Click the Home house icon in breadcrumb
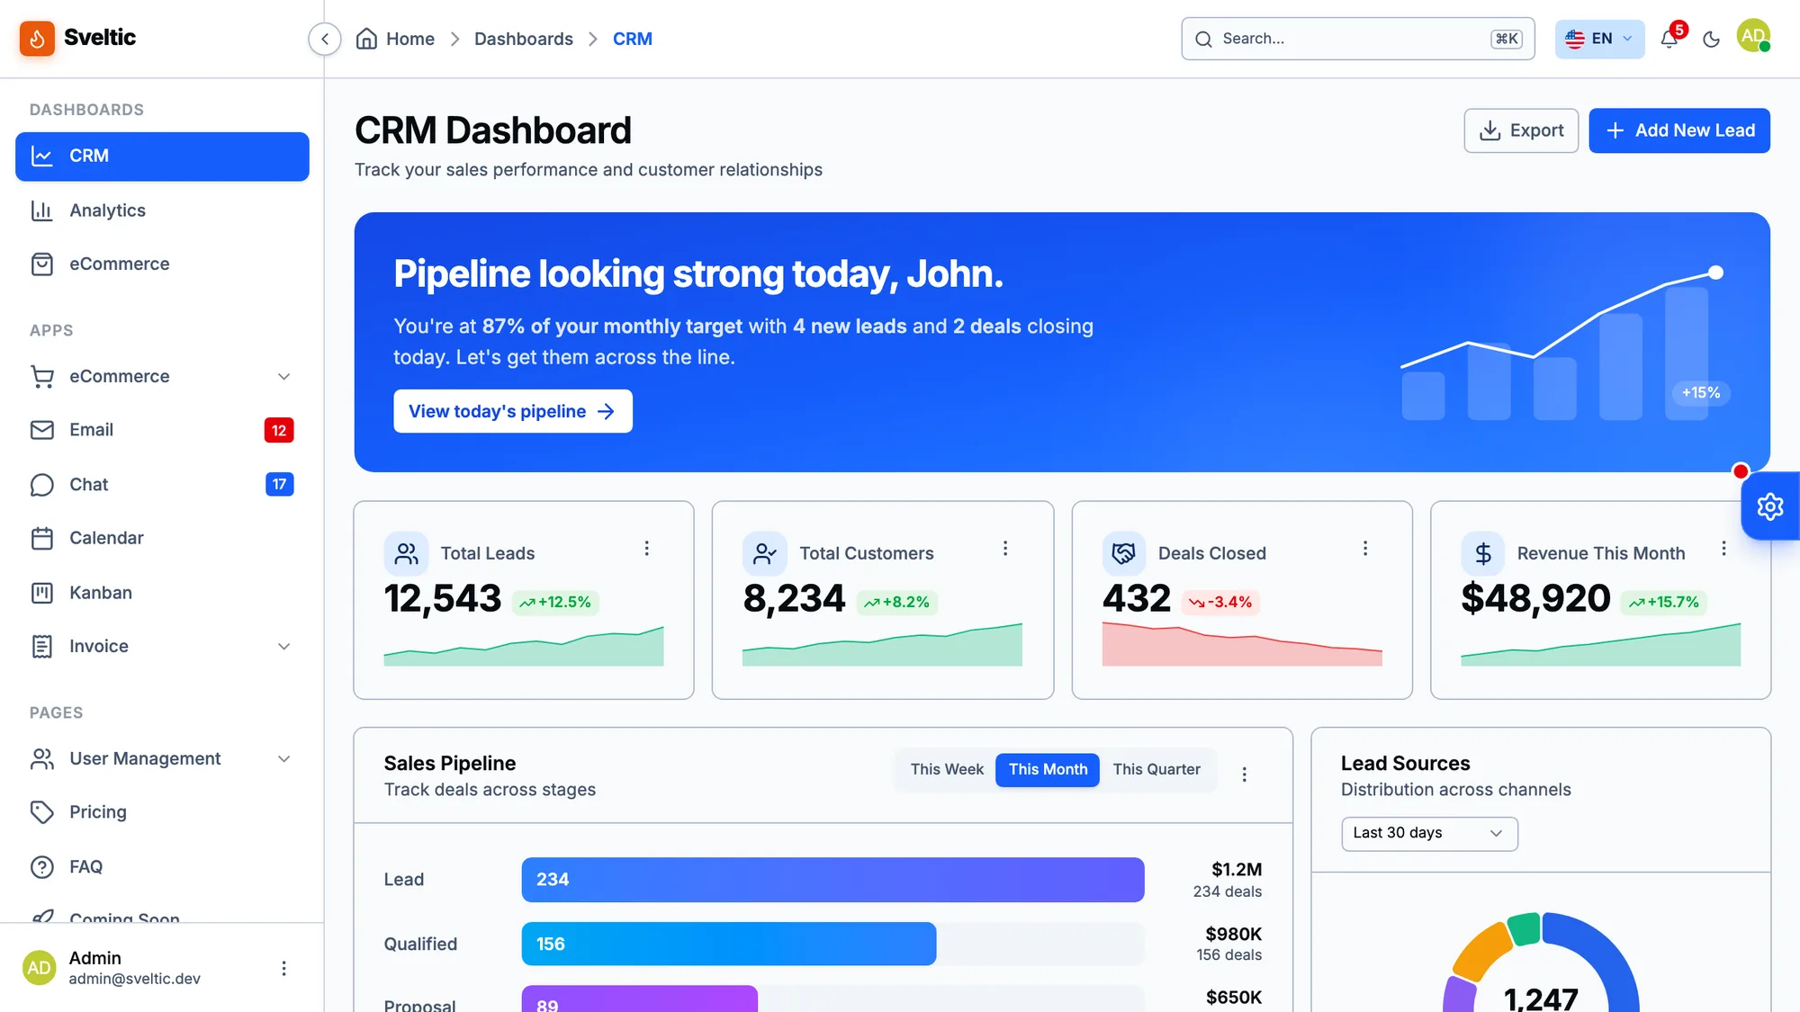The width and height of the screenshot is (1800, 1012). (366, 39)
